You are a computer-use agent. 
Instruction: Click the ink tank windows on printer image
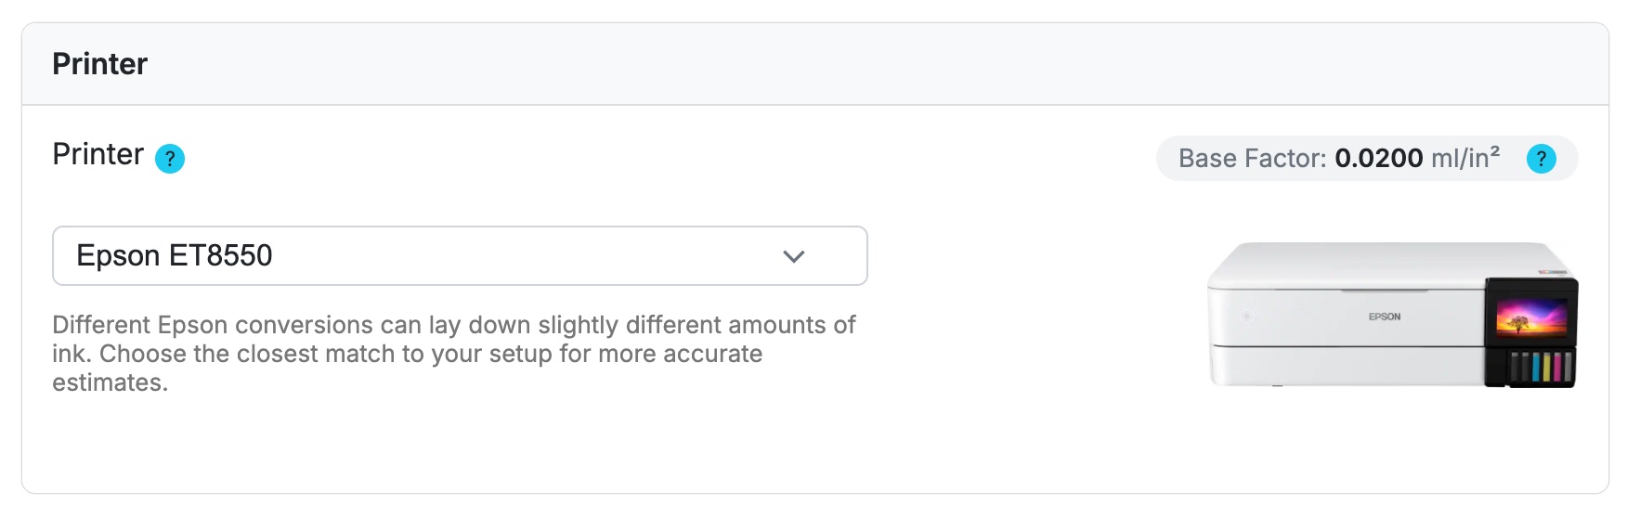(x=1541, y=367)
